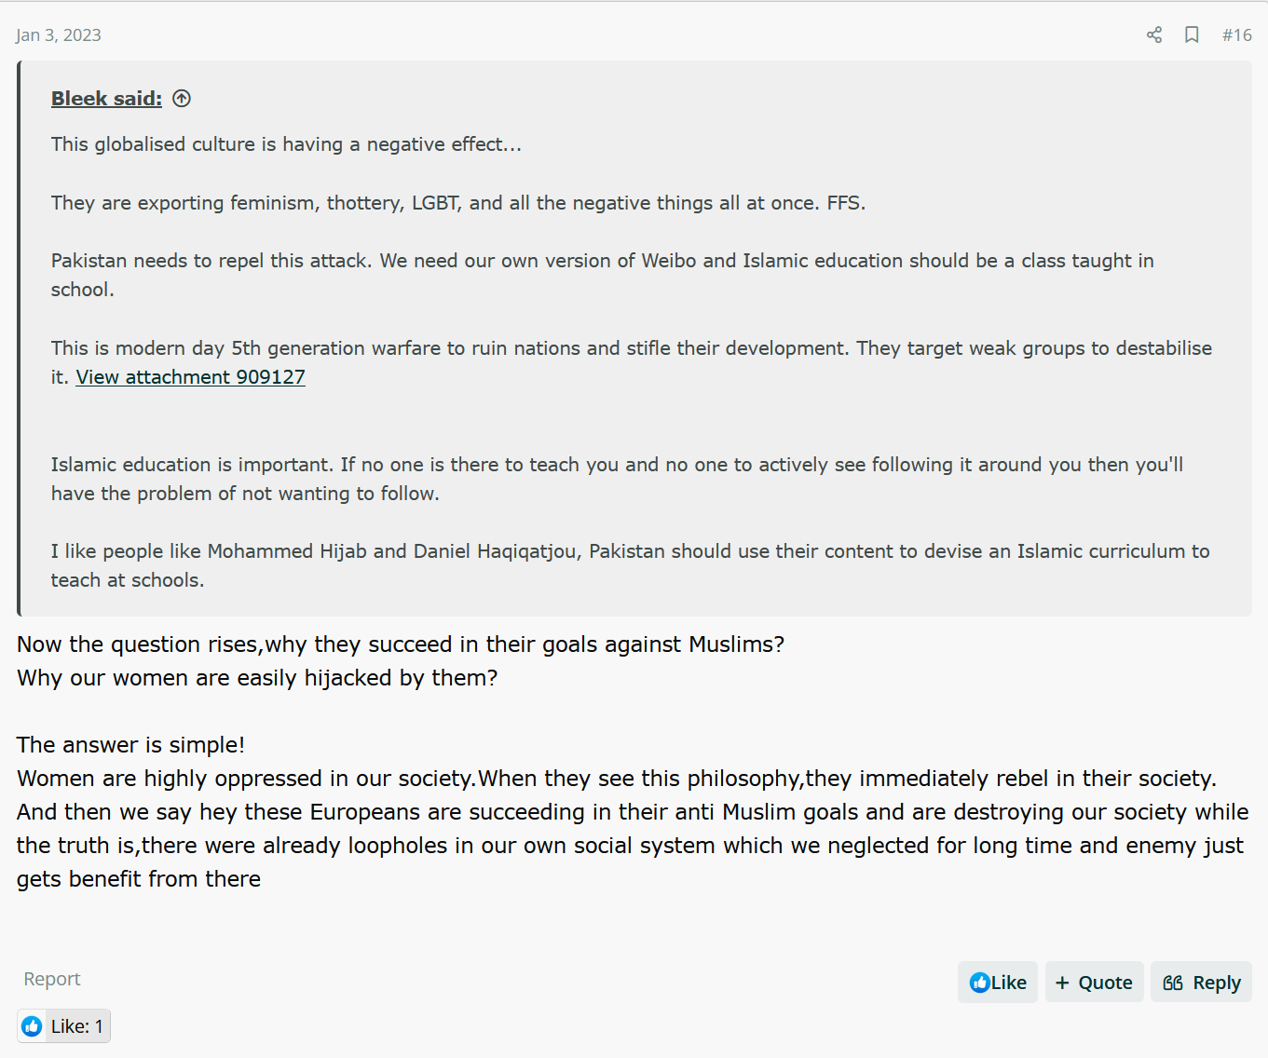1268x1058 pixels.
Task: Click quoted line "This globalised culture is having"
Action: click(x=286, y=144)
